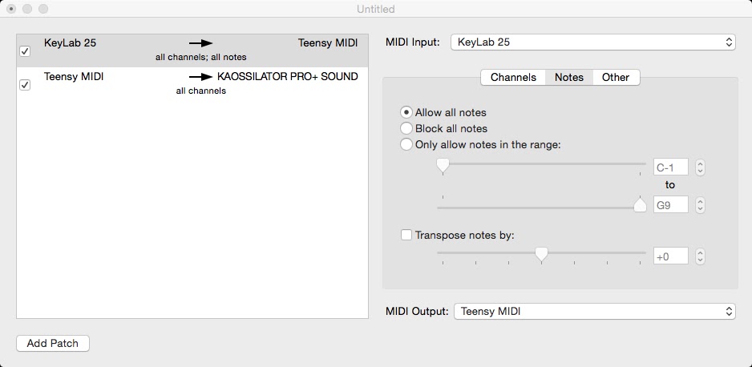Click the Add Patch button
Image resolution: width=752 pixels, height=367 pixels.
click(53, 344)
